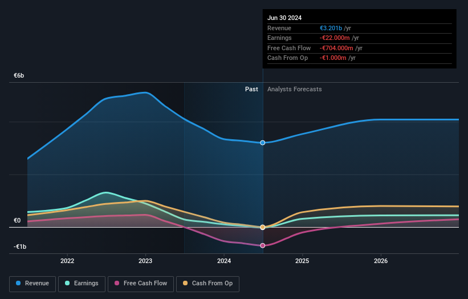The width and height of the screenshot is (468, 299).
Task: Toggle the Free Cash Flow legend series
Action: point(141,284)
